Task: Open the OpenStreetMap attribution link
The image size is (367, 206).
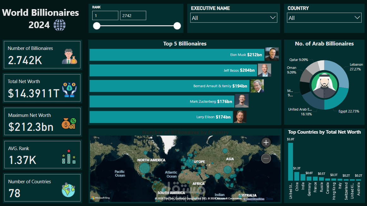Action: [x=254, y=198]
